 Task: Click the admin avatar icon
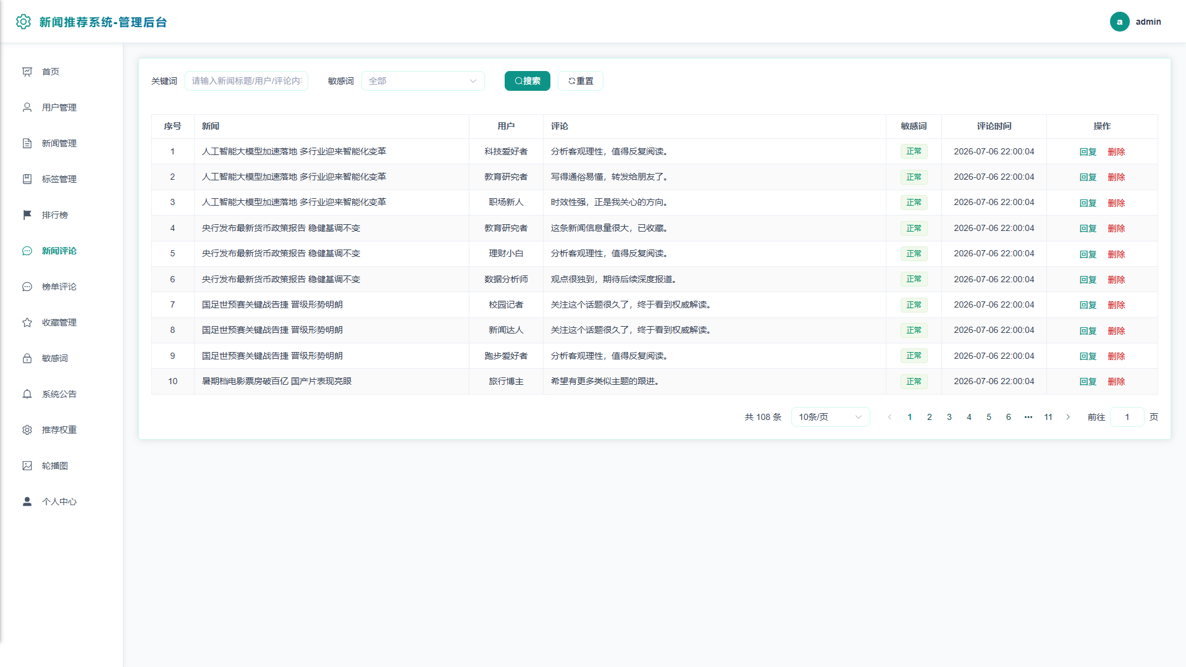[x=1119, y=22]
